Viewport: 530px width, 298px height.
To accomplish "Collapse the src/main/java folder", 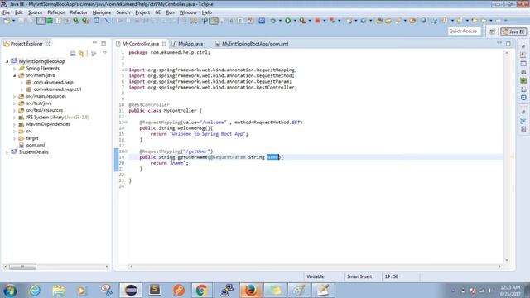I will click(15, 75).
